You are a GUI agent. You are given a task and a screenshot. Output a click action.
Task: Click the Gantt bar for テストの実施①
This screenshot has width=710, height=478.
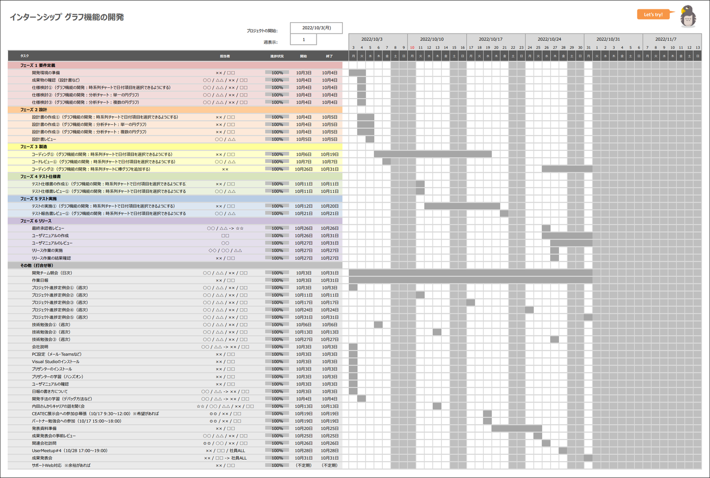[x=462, y=206]
